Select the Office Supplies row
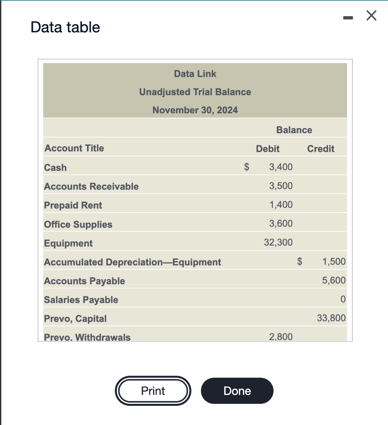The image size is (388, 425). [x=166, y=224]
